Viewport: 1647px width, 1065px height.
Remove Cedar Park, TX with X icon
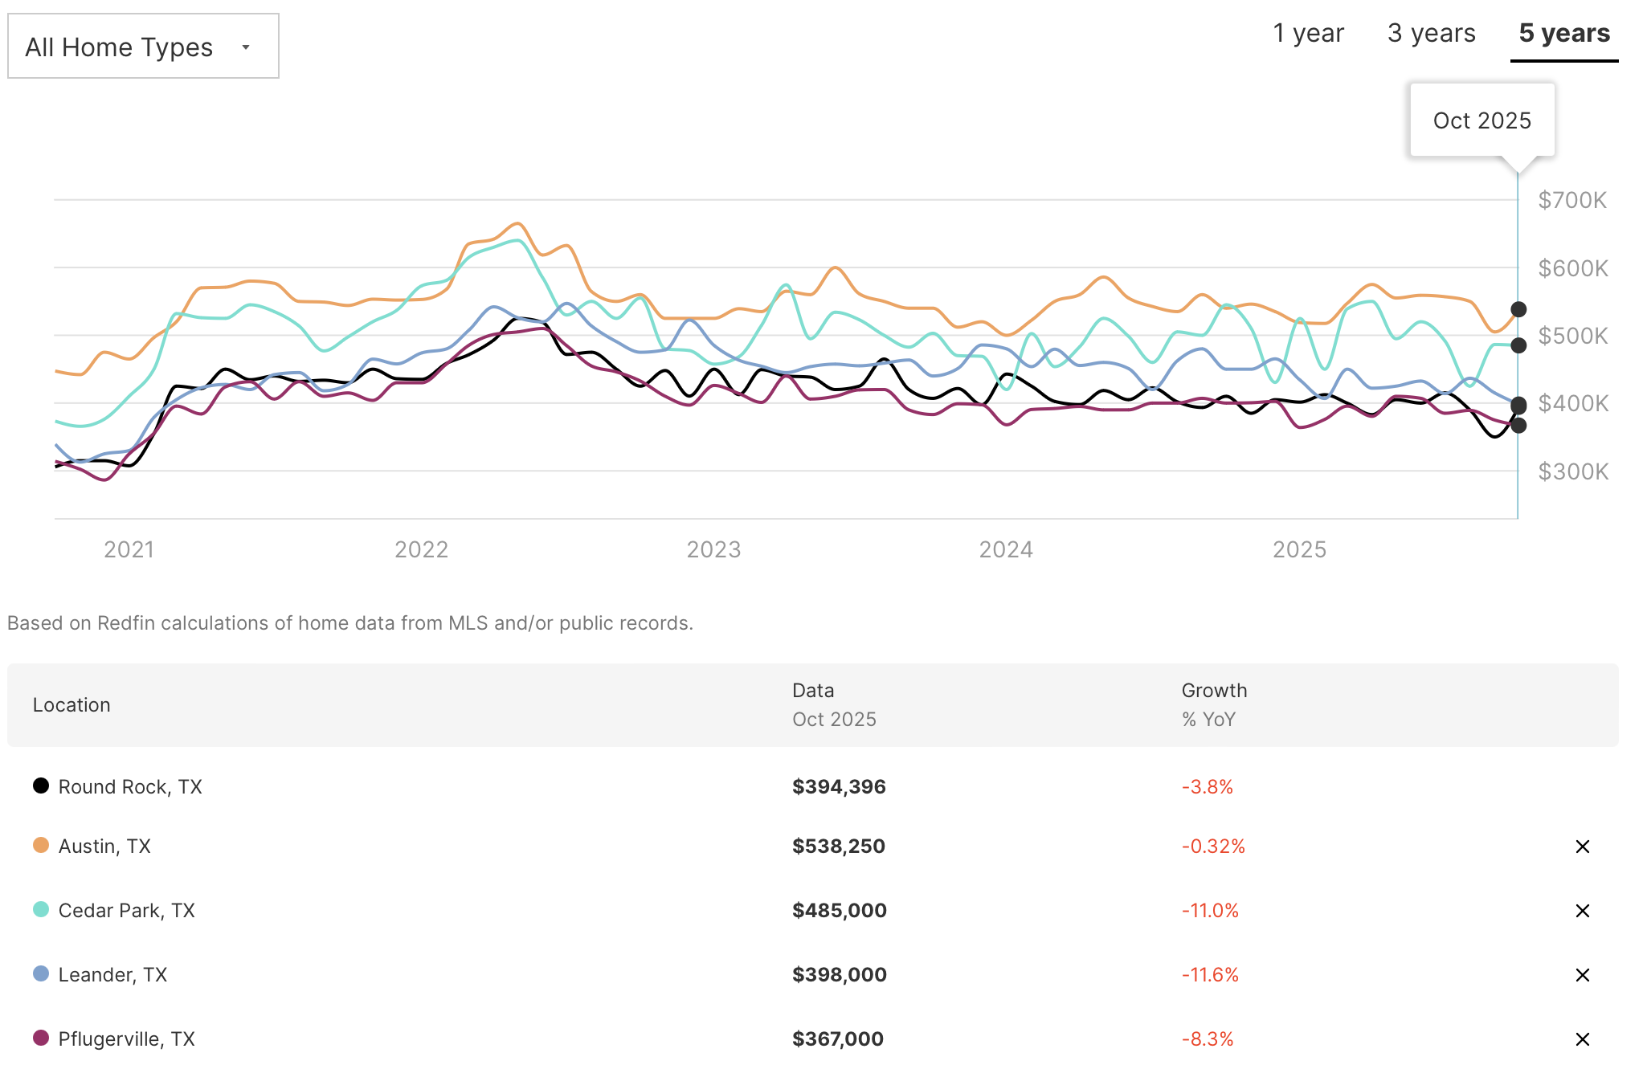tap(1582, 911)
